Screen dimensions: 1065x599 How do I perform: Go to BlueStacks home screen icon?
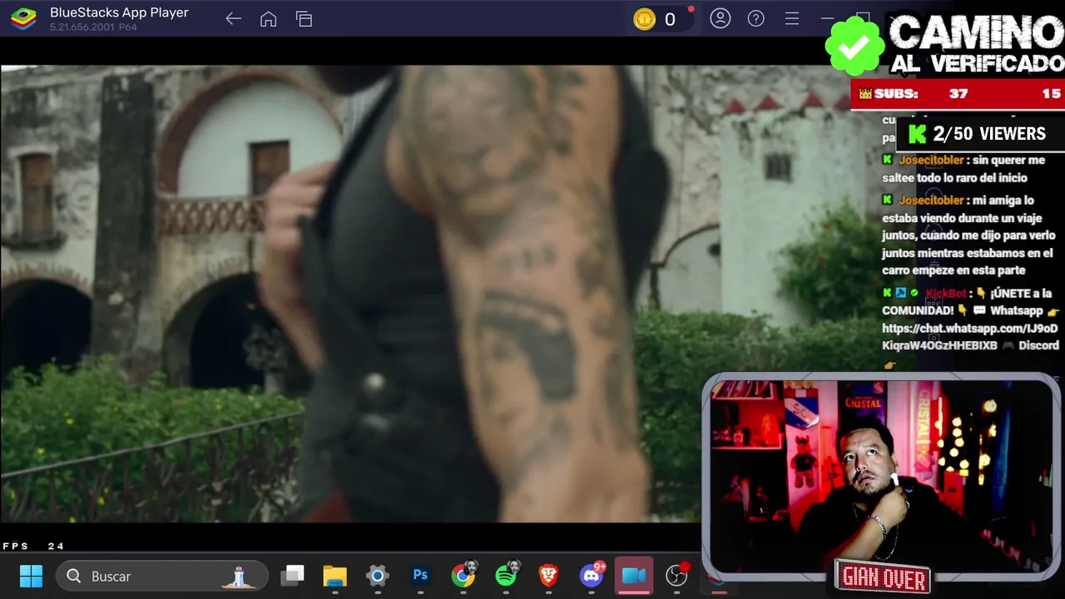pos(268,19)
